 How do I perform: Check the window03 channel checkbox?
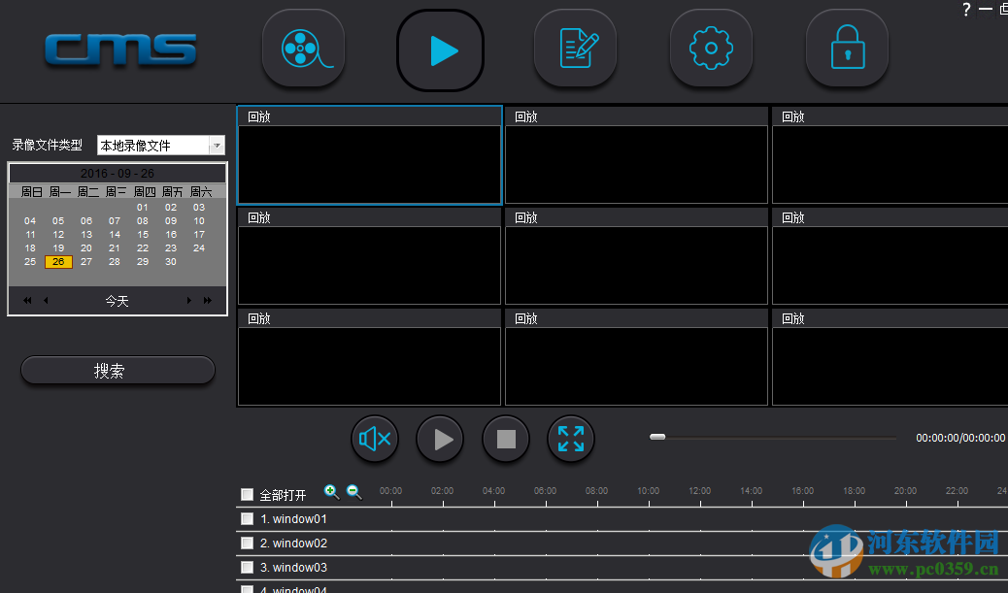click(247, 567)
